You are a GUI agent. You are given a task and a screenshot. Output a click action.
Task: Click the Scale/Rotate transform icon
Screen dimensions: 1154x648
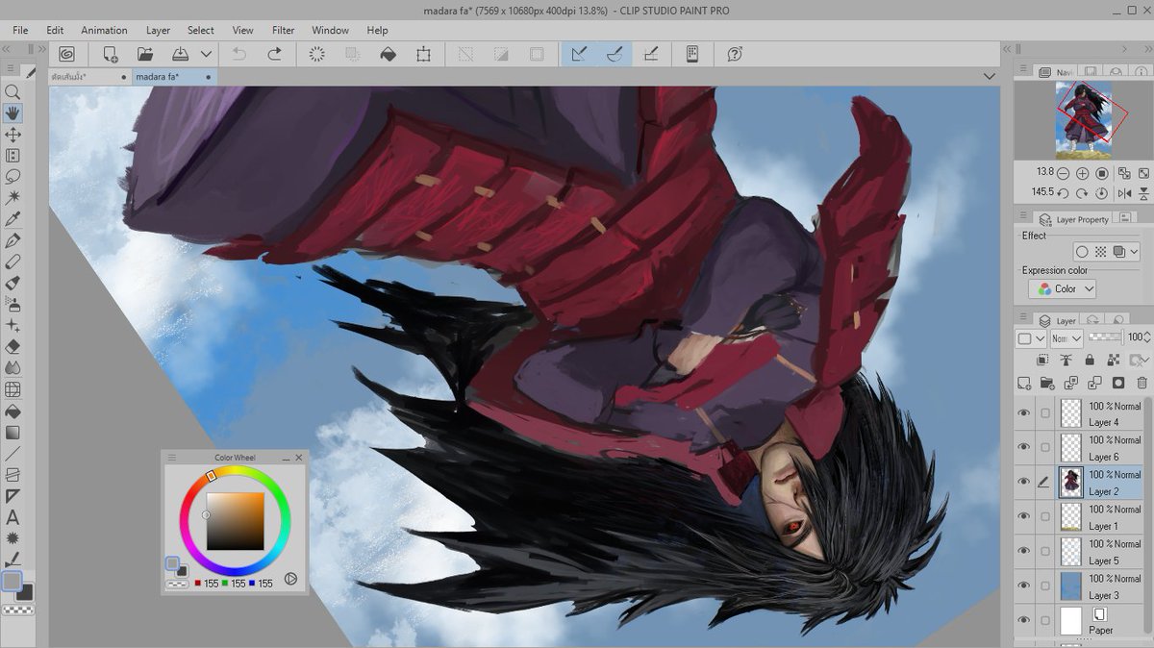coord(423,55)
